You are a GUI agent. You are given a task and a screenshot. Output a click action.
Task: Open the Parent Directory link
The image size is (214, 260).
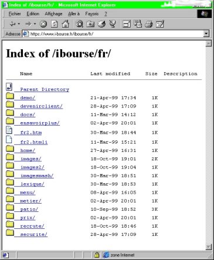click(45, 89)
